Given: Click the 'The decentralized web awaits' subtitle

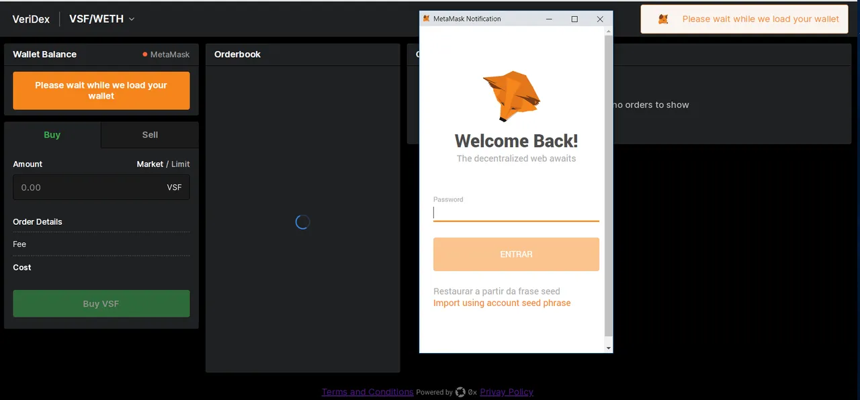Looking at the screenshot, I should point(516,158).
